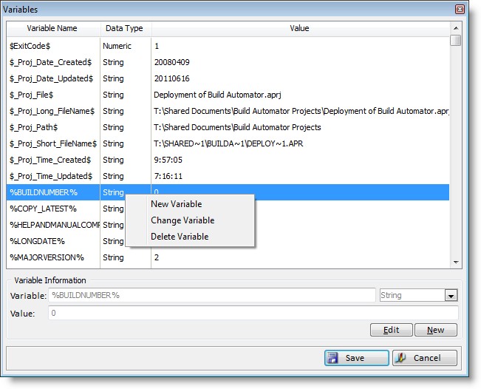This screenshot has height=389, width=481.
Task: Select the $_Proj_Path$ variable row
Action: tap(228, 127)
